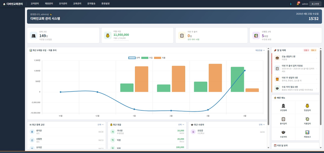Image resolution: width=324 pixels, height=153 pixels.
Task: Click the 진행중 교육 books icon
Action: pos(256,36)
